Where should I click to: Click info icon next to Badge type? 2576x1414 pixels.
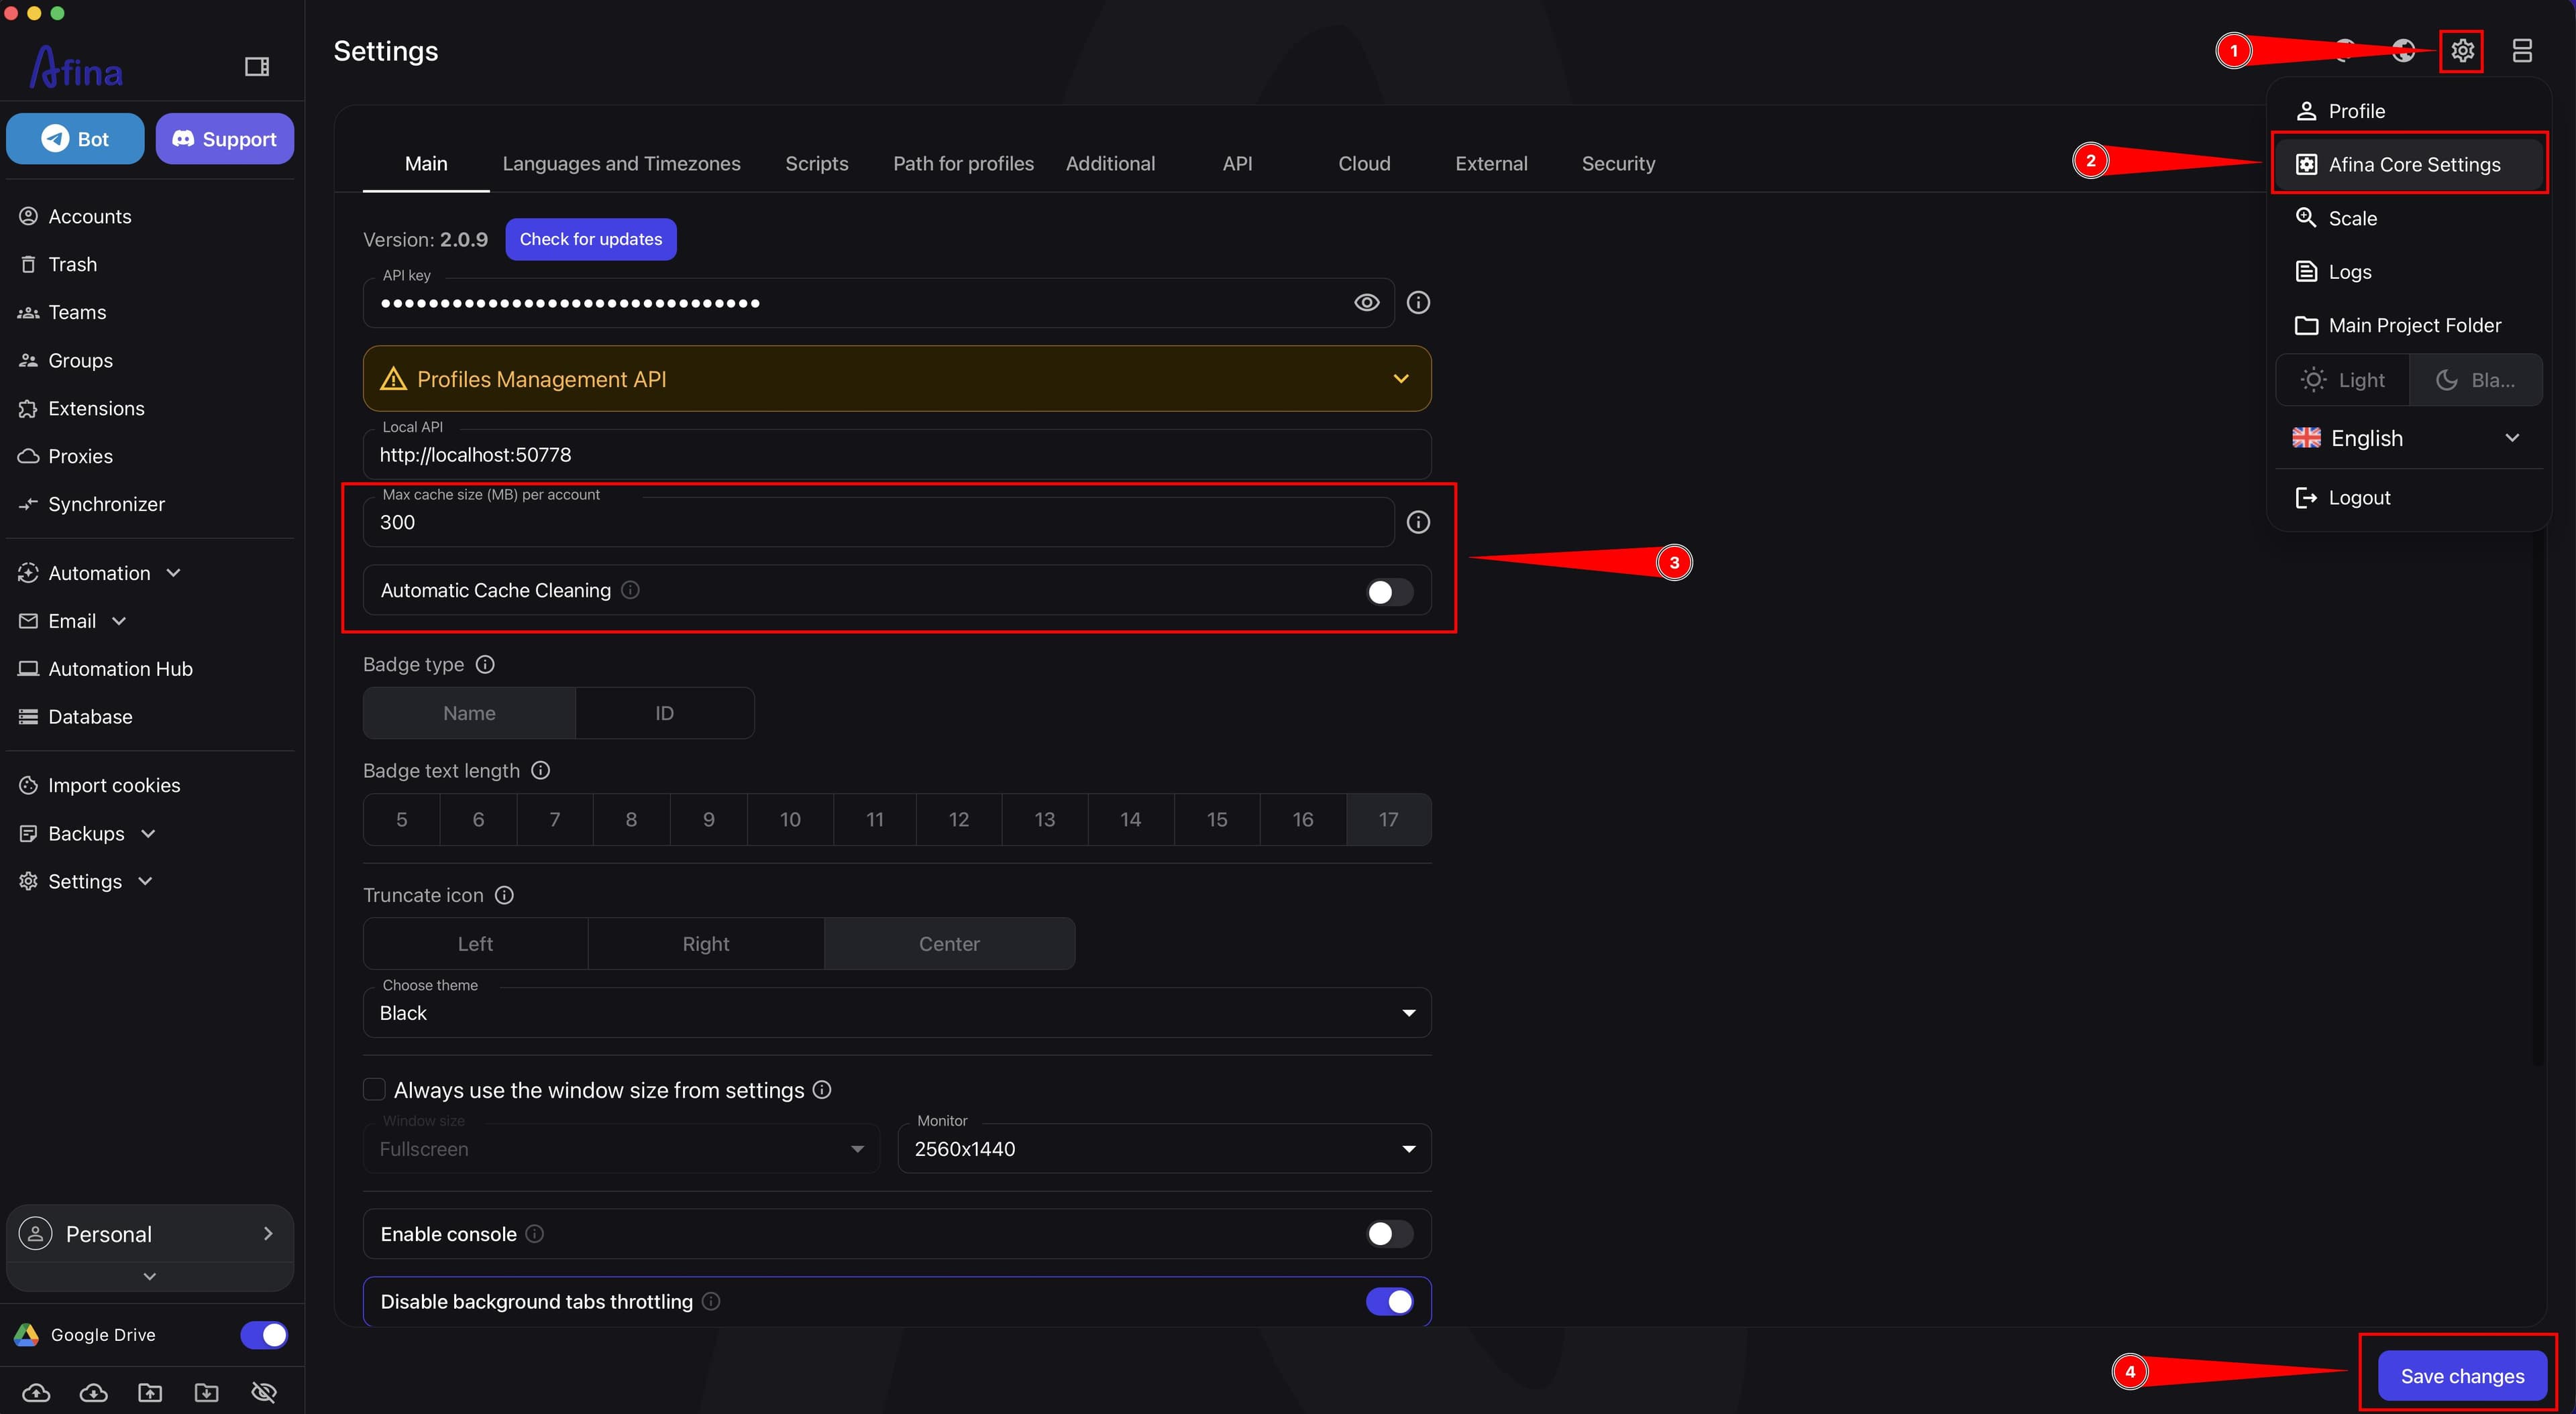pos(485,664)
